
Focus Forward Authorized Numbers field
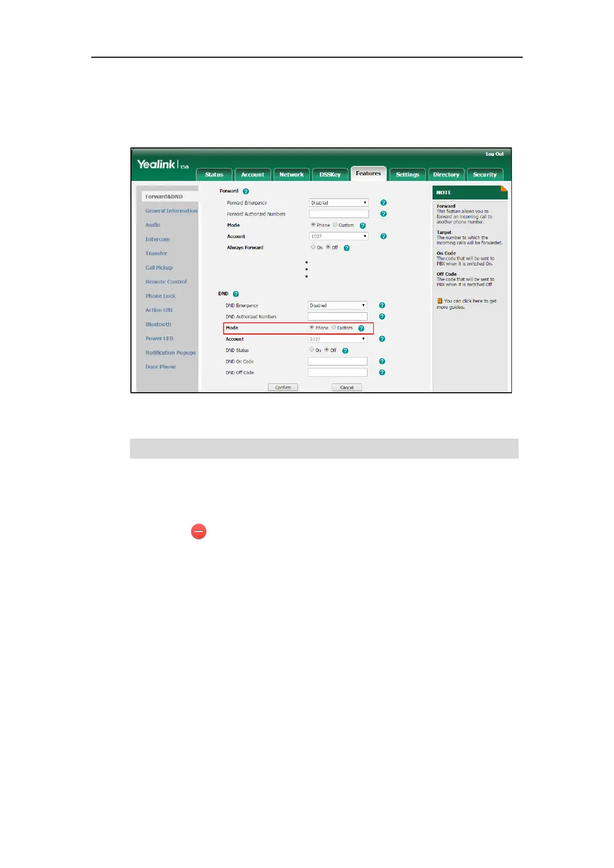[x=339, y=214]
